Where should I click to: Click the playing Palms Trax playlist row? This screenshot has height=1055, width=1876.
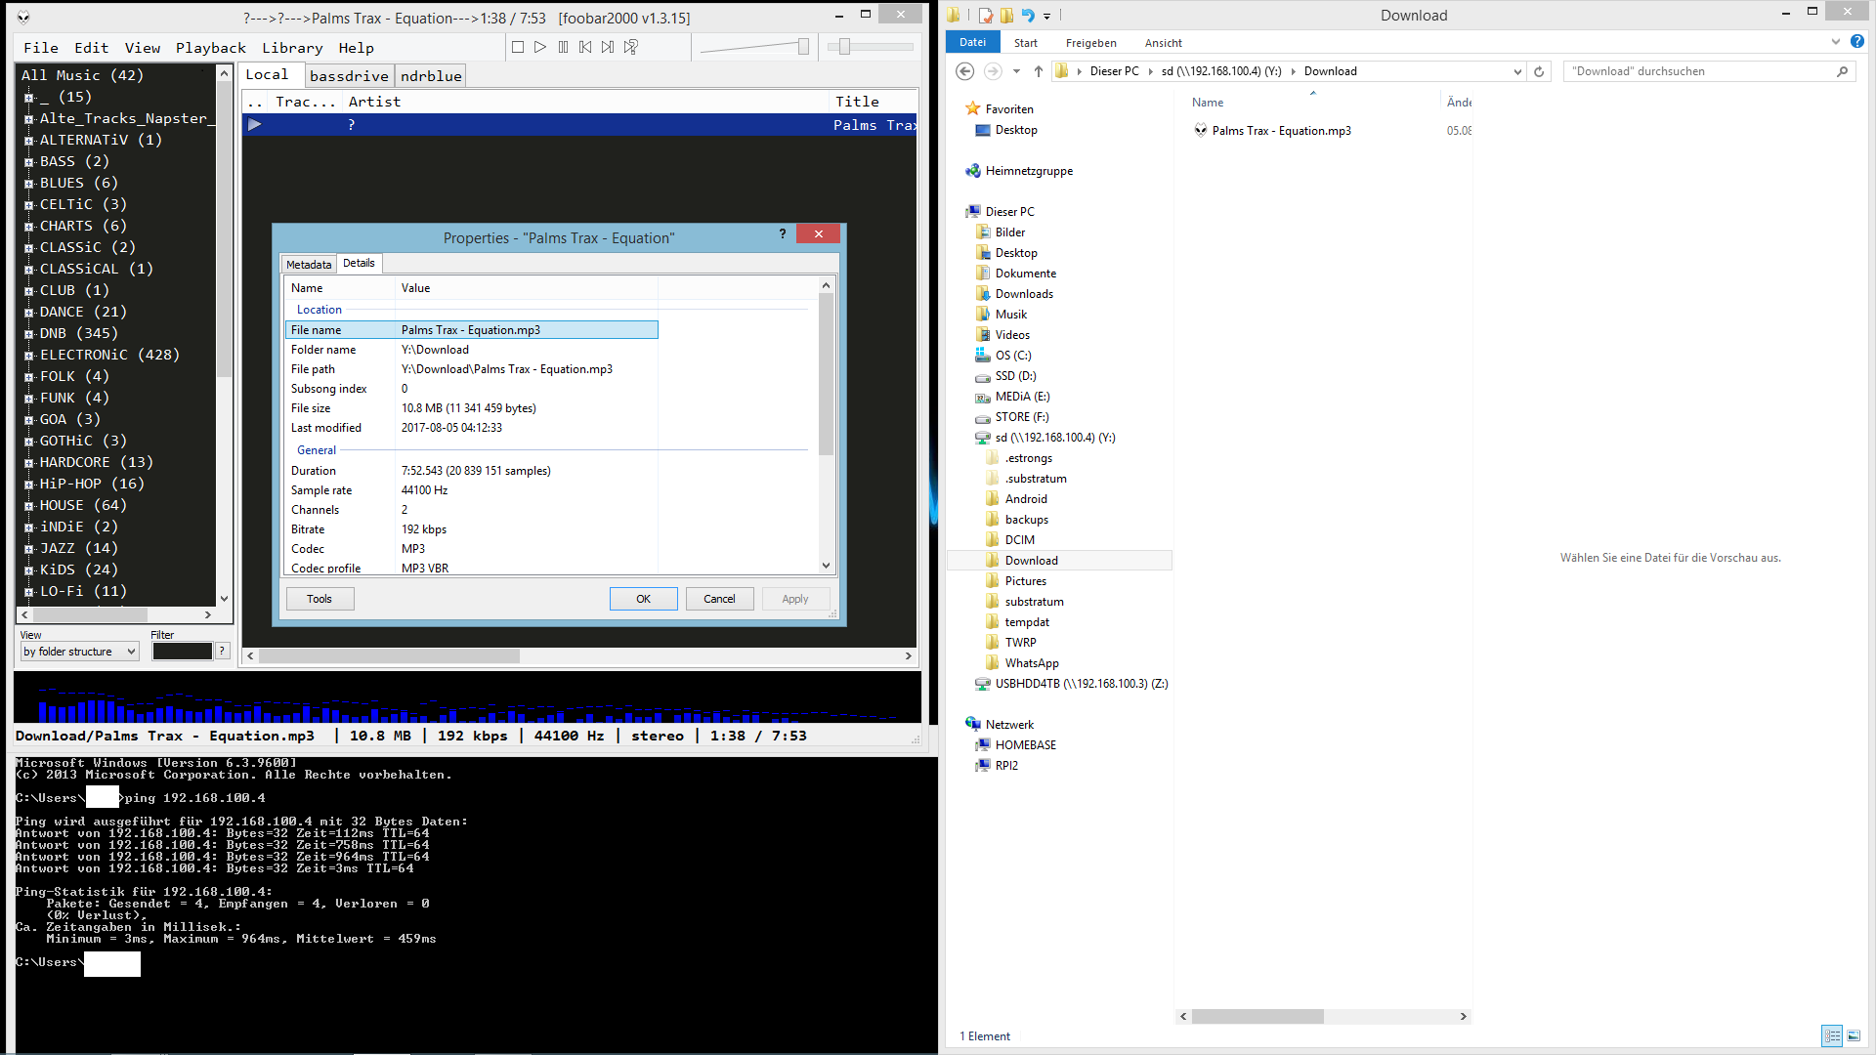click(x=579, y=125)
